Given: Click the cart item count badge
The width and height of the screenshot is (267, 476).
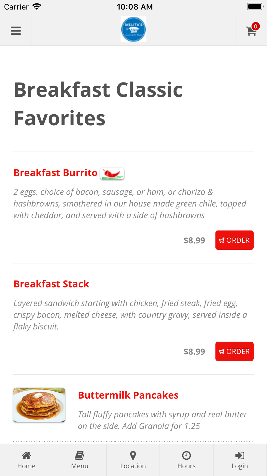Looking at the screenshot, I should click(256, 26).
